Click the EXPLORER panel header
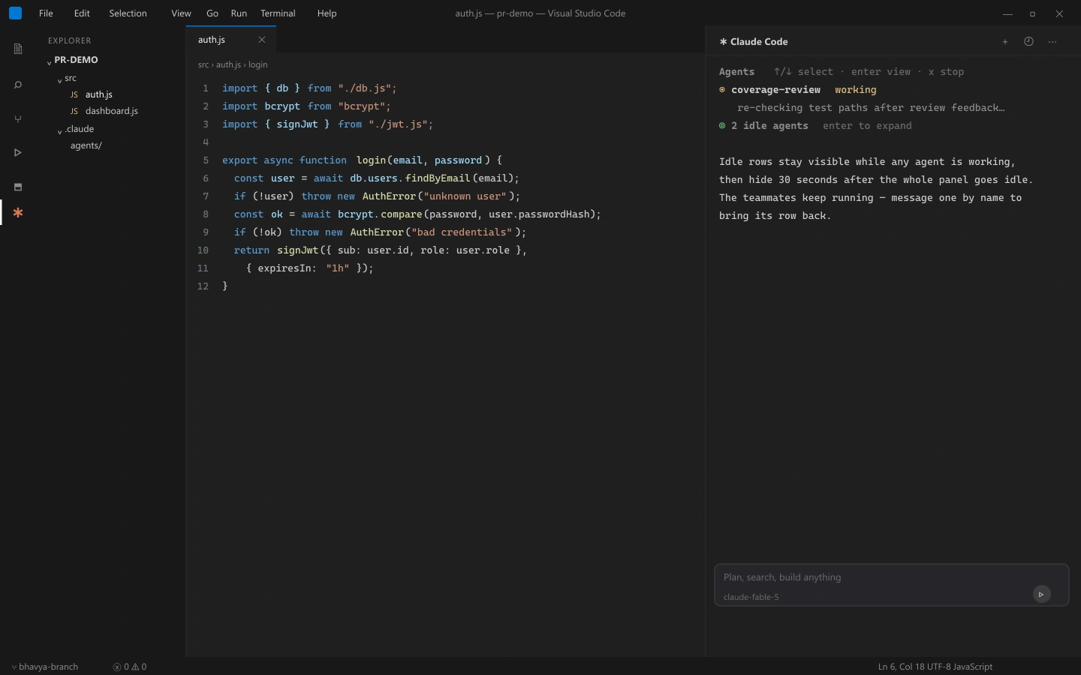This screenshot has height=675, width=1081. [x=70, y=40]
